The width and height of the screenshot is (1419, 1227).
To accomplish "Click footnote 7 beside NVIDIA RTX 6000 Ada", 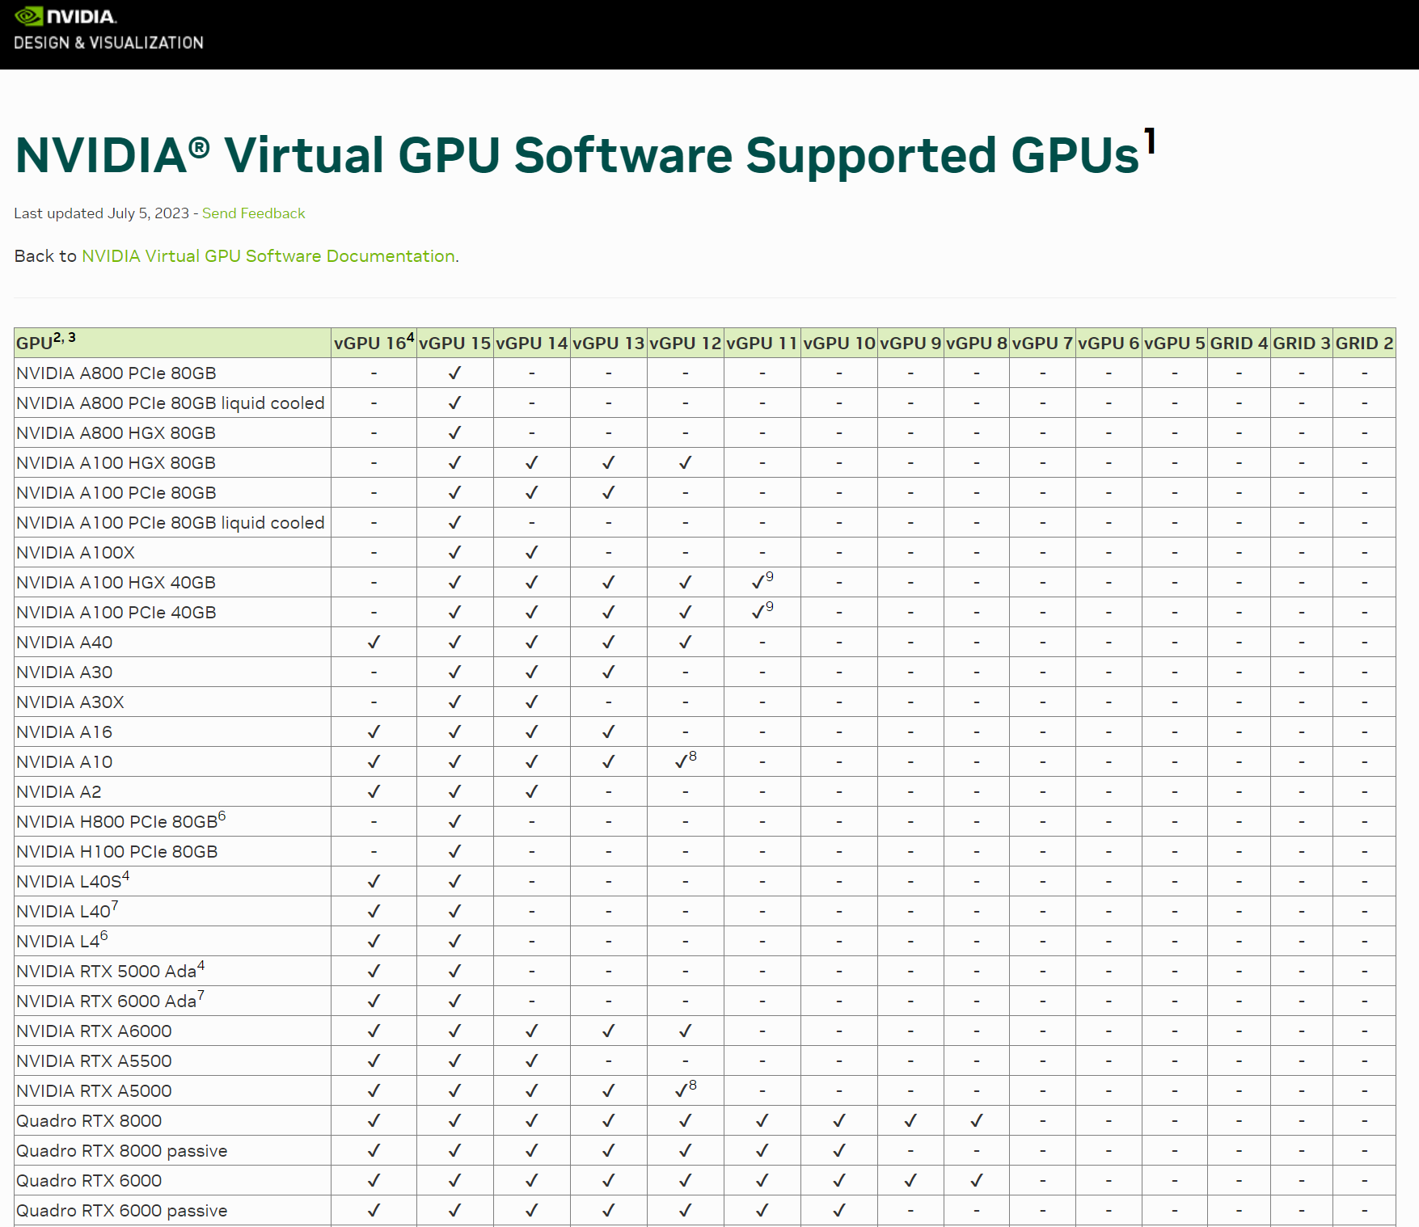I will (x=199, y=994).
